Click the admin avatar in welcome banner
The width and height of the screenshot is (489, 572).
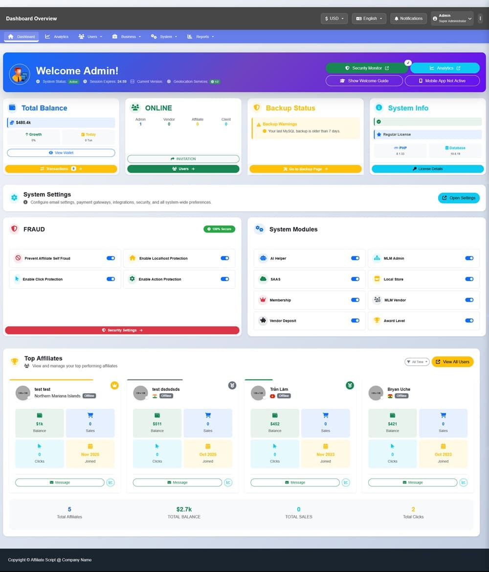[20, 74]
